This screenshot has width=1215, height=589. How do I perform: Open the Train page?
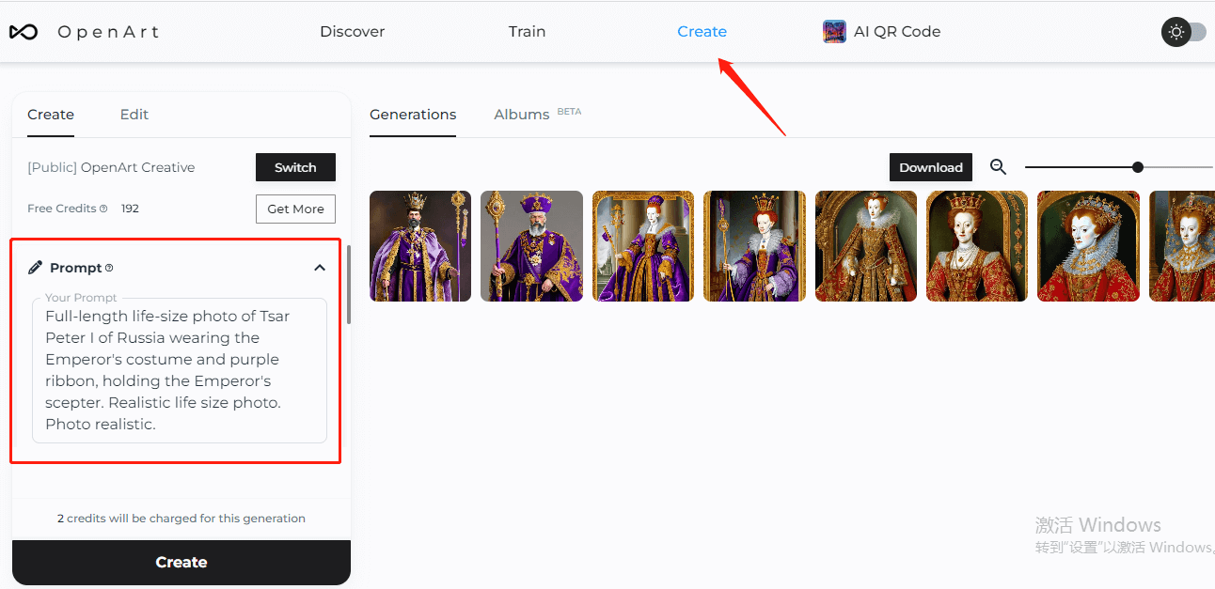click(528, 31)
